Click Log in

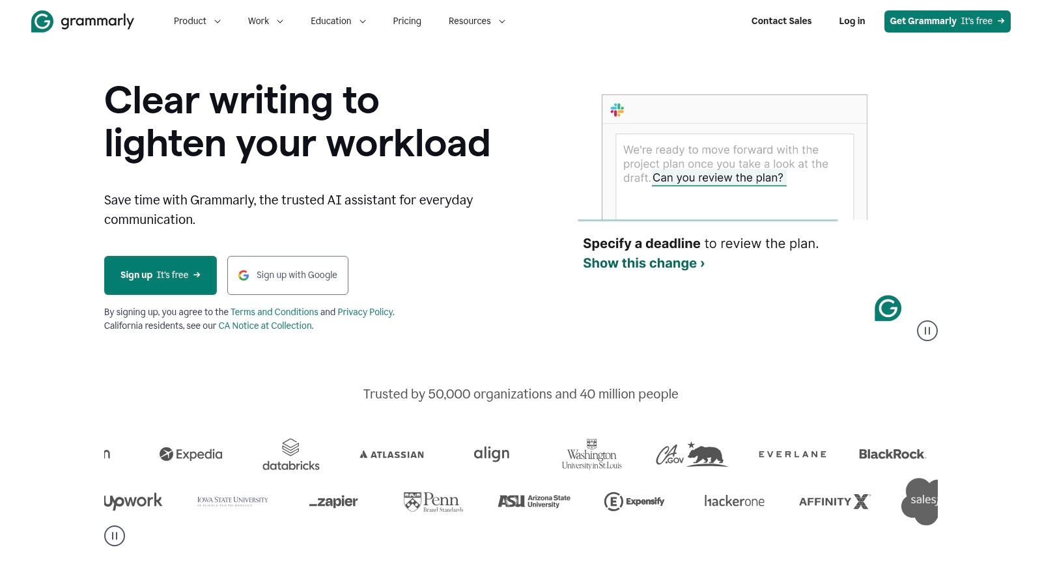pyautogui.click(x=852, y=21)
